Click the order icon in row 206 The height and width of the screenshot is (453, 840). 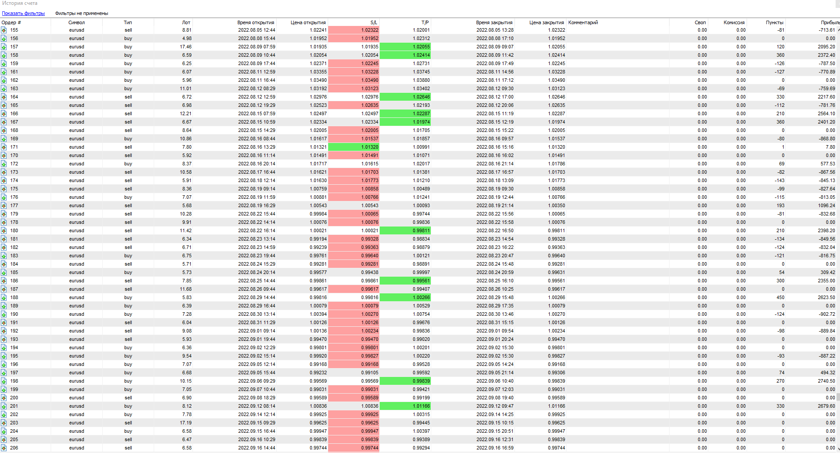(x=4, y=448)
